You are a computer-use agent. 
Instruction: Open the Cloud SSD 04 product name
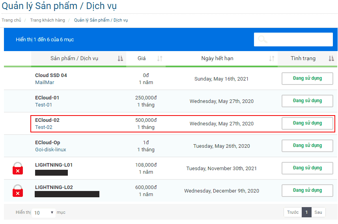[51, 75]
